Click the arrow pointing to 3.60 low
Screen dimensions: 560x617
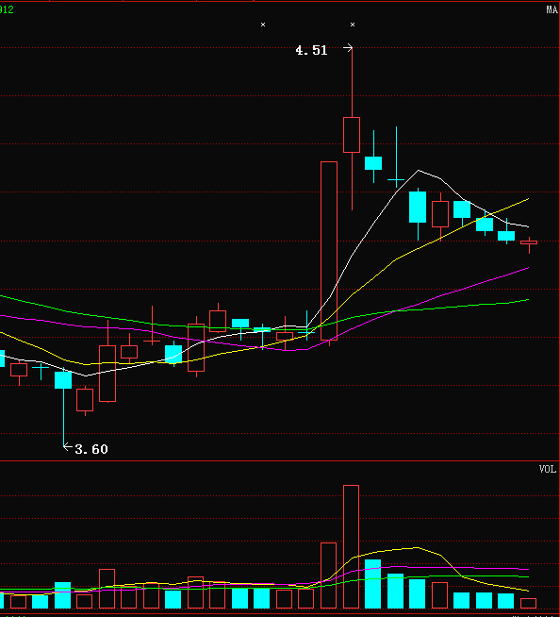pos(68,446)
